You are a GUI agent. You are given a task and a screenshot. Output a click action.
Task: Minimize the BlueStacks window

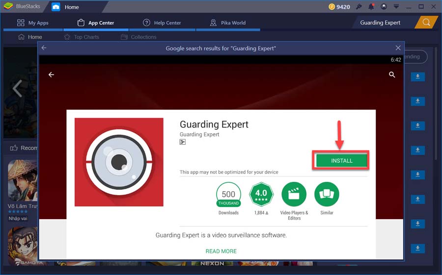click(409, 7)
